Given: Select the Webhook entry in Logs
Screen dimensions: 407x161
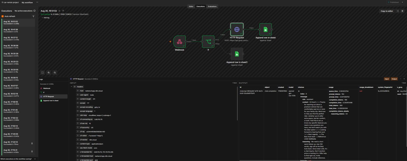Looking at the screenshot, I should 53,88.
